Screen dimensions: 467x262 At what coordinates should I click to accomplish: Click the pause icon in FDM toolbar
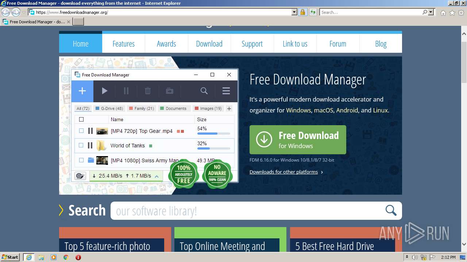pyautogui.click(x=126, y=91)
